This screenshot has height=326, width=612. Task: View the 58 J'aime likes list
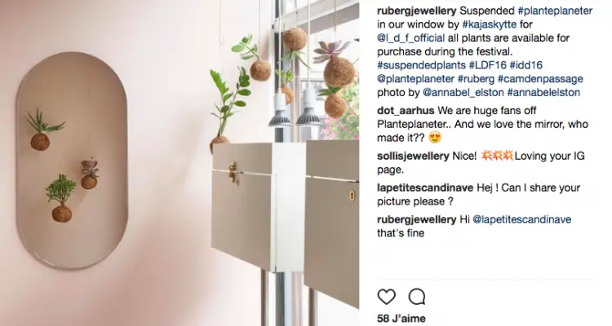401,319
